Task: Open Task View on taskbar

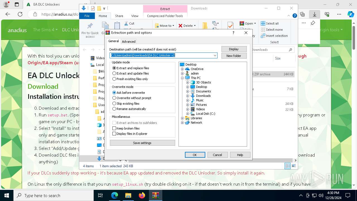Action: point(100,195)
